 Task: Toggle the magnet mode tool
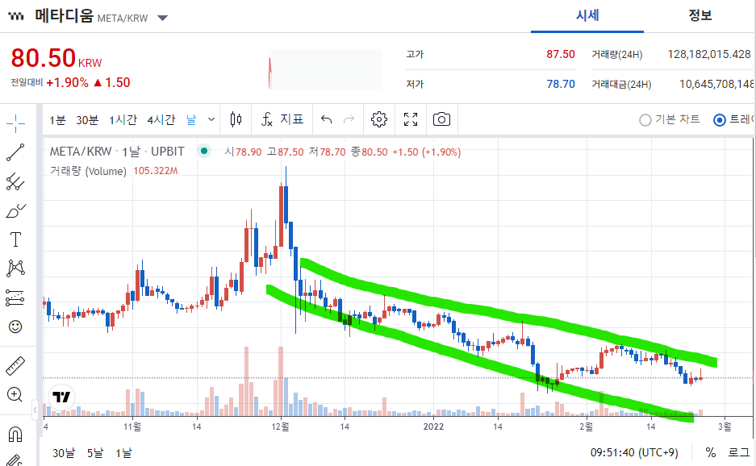pyautogui.click(x=15, y=435)
